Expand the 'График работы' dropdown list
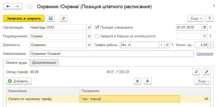Screen dimensions: 218x107 coord(161,45)
